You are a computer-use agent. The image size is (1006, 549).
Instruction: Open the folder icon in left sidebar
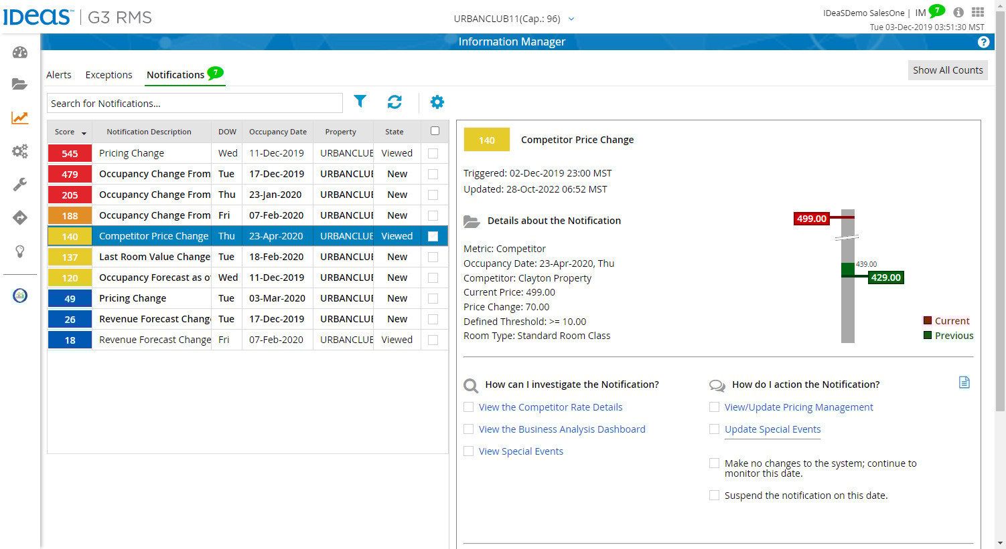pyautogui.click(x=19, y=84)
